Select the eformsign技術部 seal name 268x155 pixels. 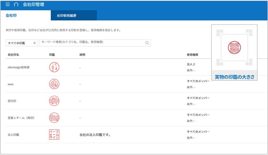coord(19,67)
